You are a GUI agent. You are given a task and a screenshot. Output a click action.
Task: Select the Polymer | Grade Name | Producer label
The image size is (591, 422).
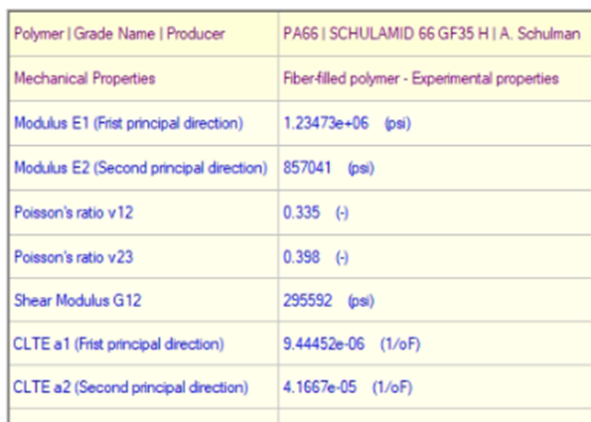click(x=119, y=34)
